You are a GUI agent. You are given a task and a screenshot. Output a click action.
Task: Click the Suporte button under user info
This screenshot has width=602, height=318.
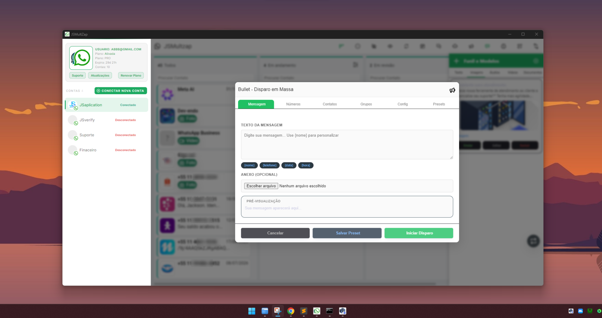click(77, 76)
